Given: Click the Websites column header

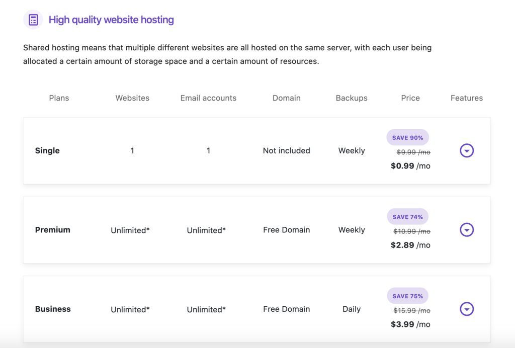Looking at the screenshot, I should point(132,98).
